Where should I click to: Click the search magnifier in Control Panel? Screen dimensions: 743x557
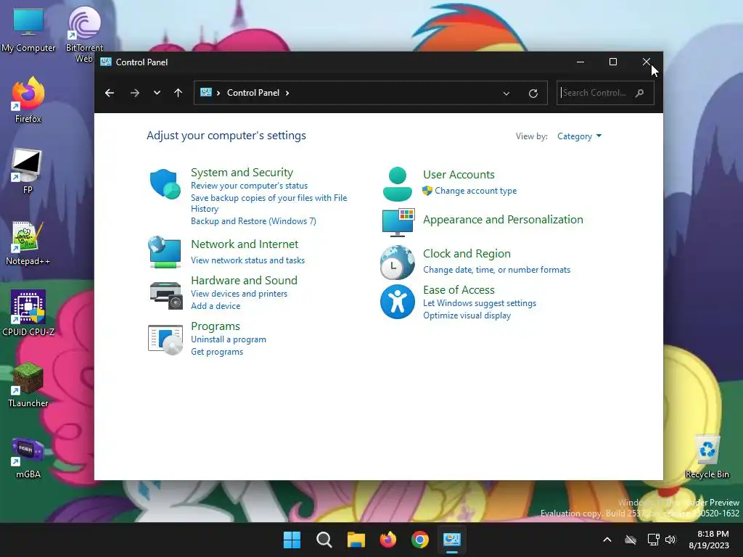click(x=640, y=93)
